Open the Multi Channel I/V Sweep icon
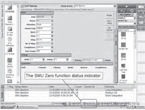 coord(10,18)
